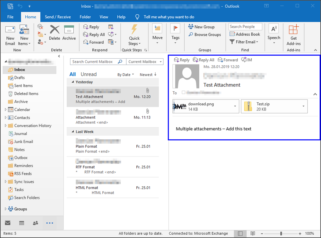Switch to Reading view in status bar

coord(253,233)
